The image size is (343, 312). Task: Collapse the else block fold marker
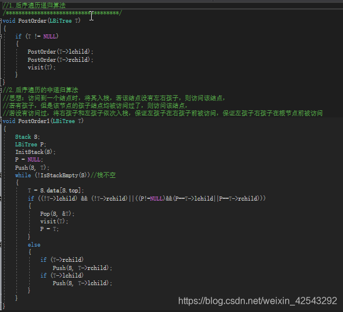tap(1, 245)
